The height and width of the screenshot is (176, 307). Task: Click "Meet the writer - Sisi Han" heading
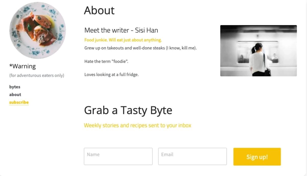point(121,30)
